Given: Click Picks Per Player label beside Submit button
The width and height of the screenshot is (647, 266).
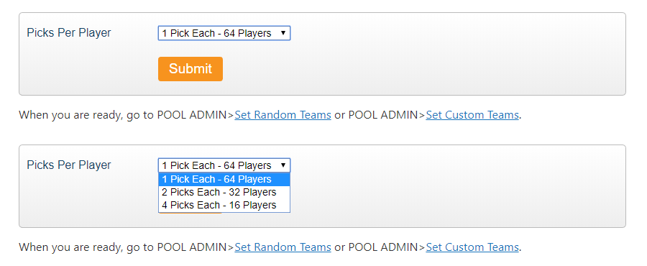Looking at the screenshot, I should [x=69, y=33].
